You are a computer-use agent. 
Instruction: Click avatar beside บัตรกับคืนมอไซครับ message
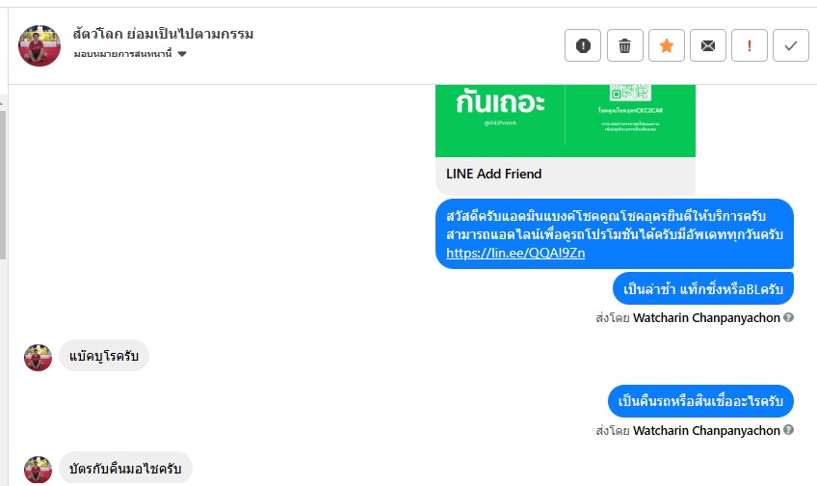[x=38, y=470]
